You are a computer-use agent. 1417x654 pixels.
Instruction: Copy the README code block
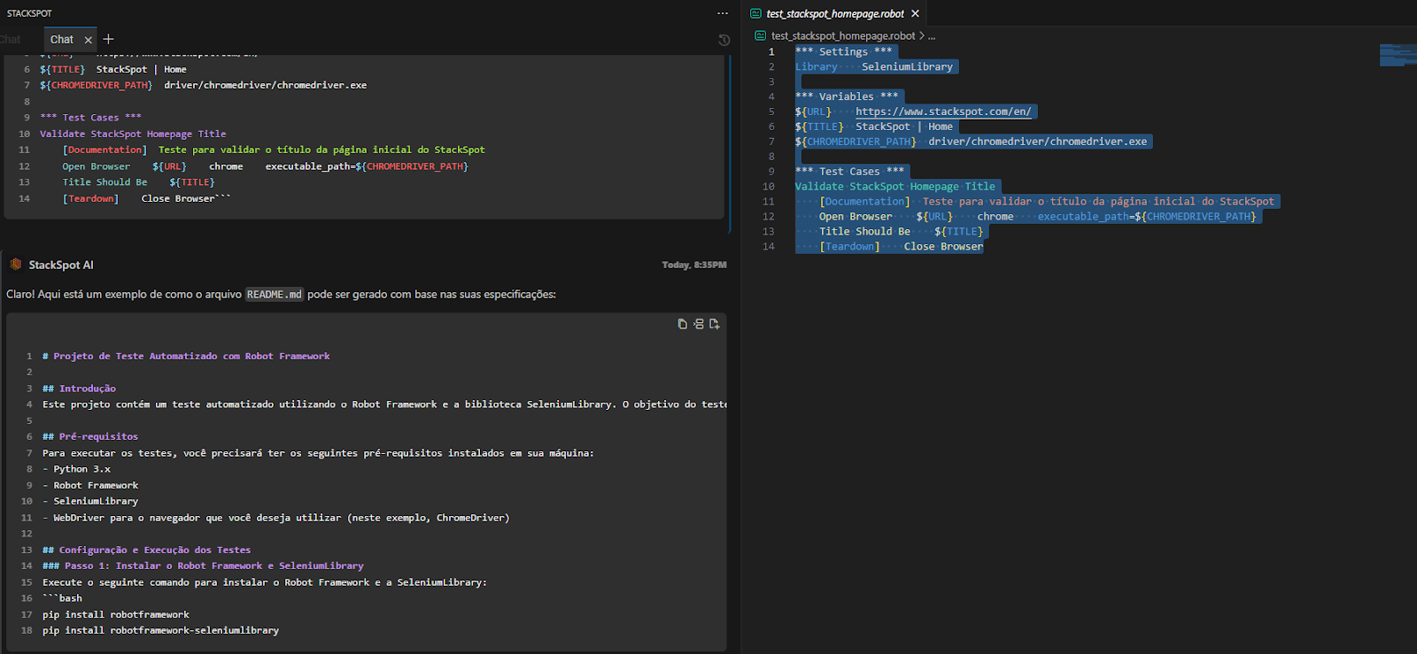point(682,324)
